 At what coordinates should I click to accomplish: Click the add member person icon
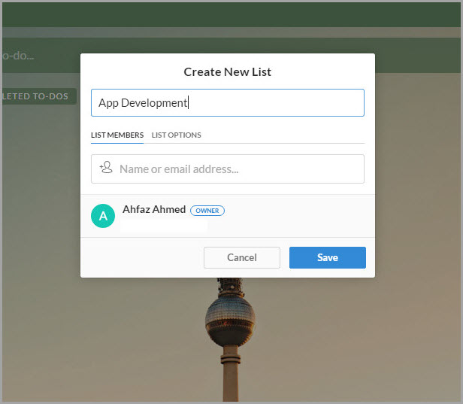(x=106, y=167)
